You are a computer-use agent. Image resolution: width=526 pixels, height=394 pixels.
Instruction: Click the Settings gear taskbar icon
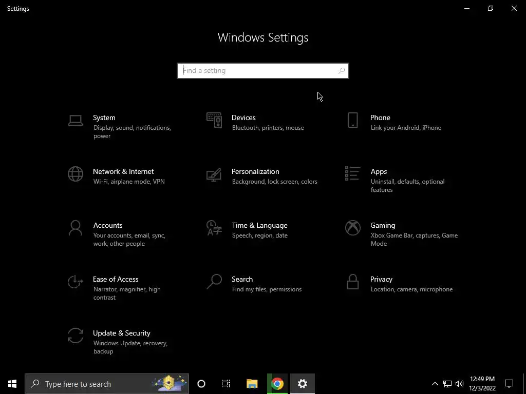click(302, 384)
